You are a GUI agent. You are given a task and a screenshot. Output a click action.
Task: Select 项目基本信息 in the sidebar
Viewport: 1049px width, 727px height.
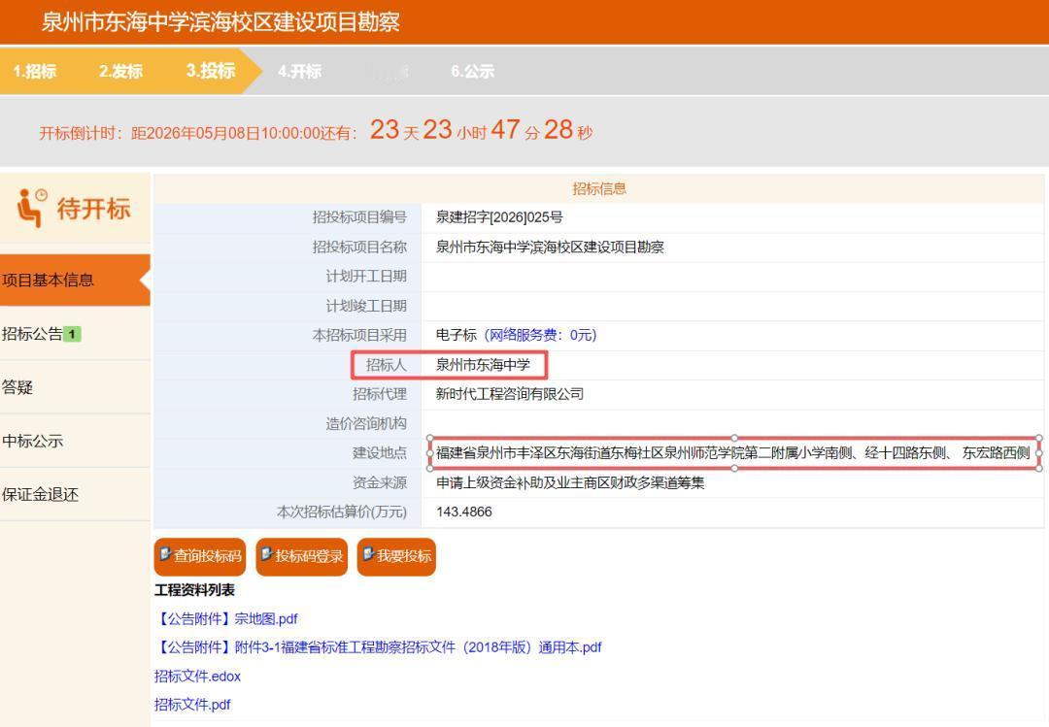click(49, 280)
